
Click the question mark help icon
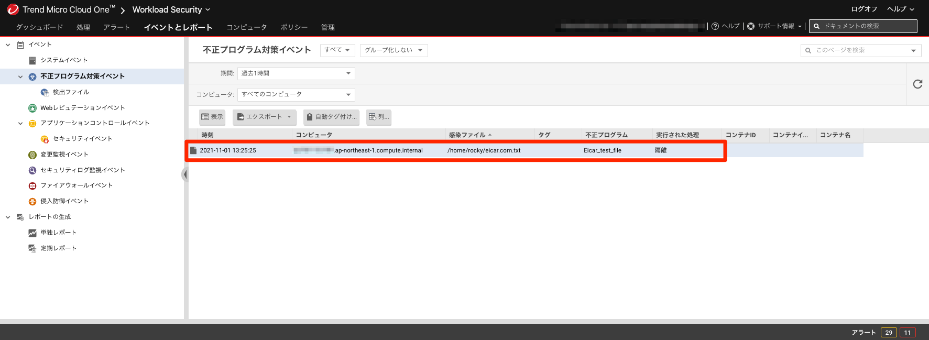pos(715,26)
